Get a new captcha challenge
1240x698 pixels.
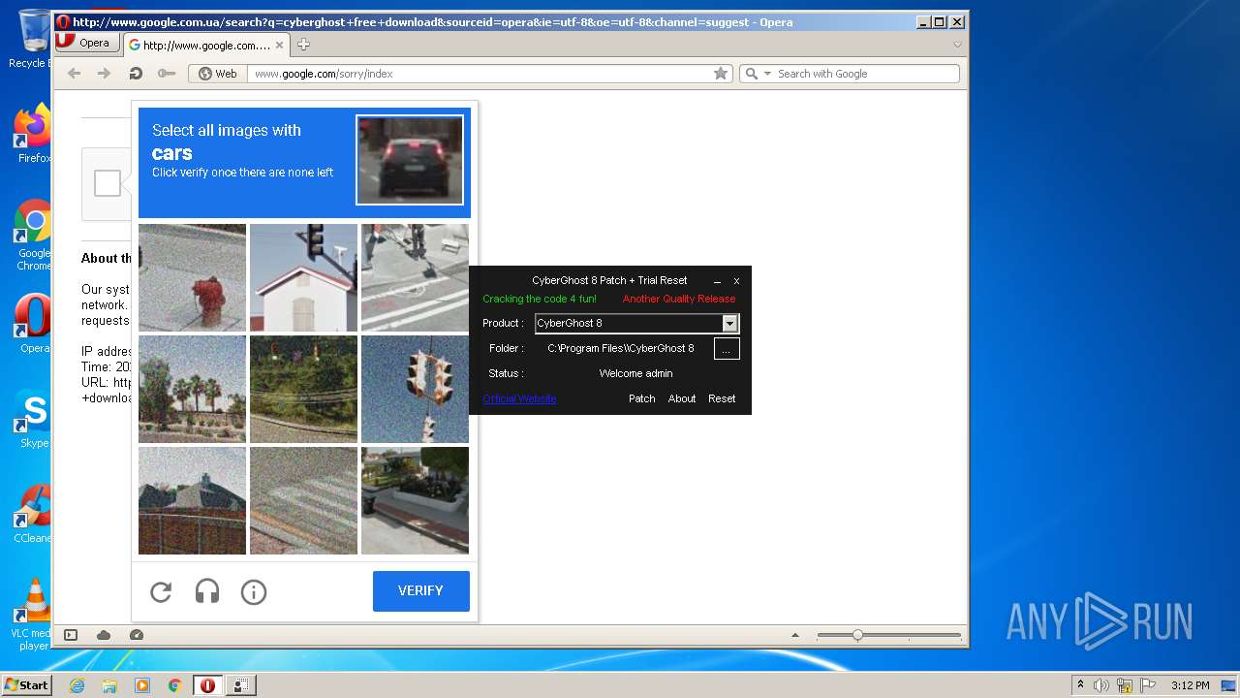point(161,591)
